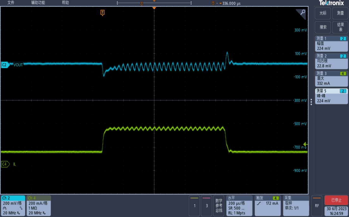The width and height of the screenshot is (349, 217).
Task: Click the channel 4 badge in 触发 panel
Action: tap(276, 198)
